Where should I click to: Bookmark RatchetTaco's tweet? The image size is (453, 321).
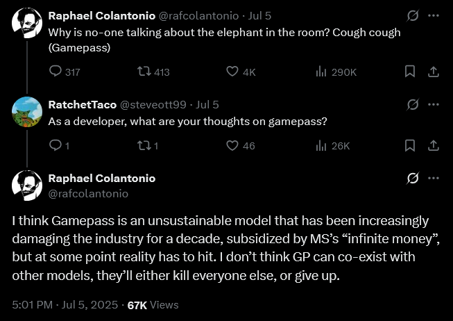(x=410, y=145)
